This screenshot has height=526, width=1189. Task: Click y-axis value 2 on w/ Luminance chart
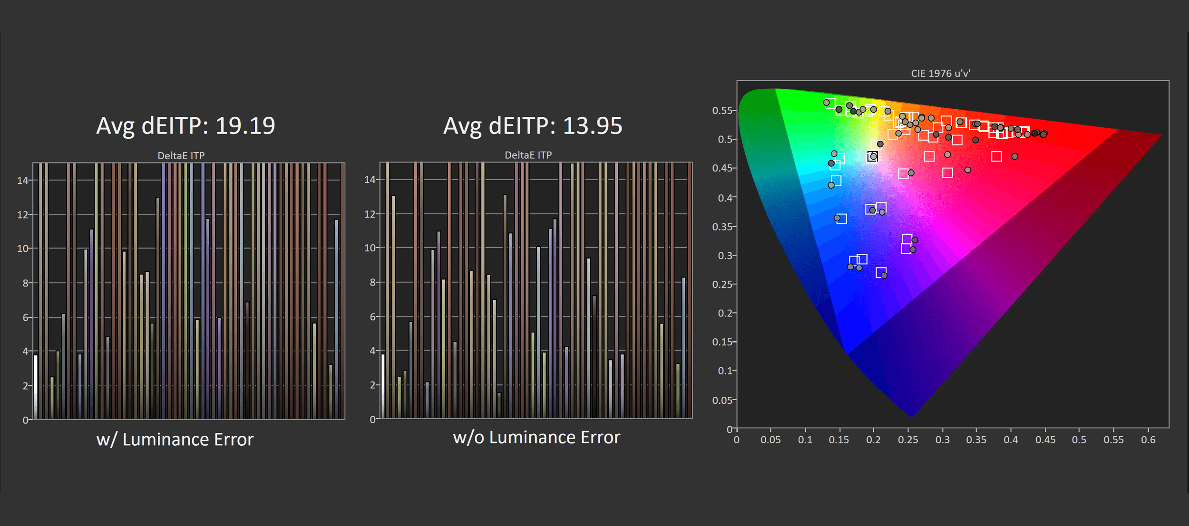point(26,386)
